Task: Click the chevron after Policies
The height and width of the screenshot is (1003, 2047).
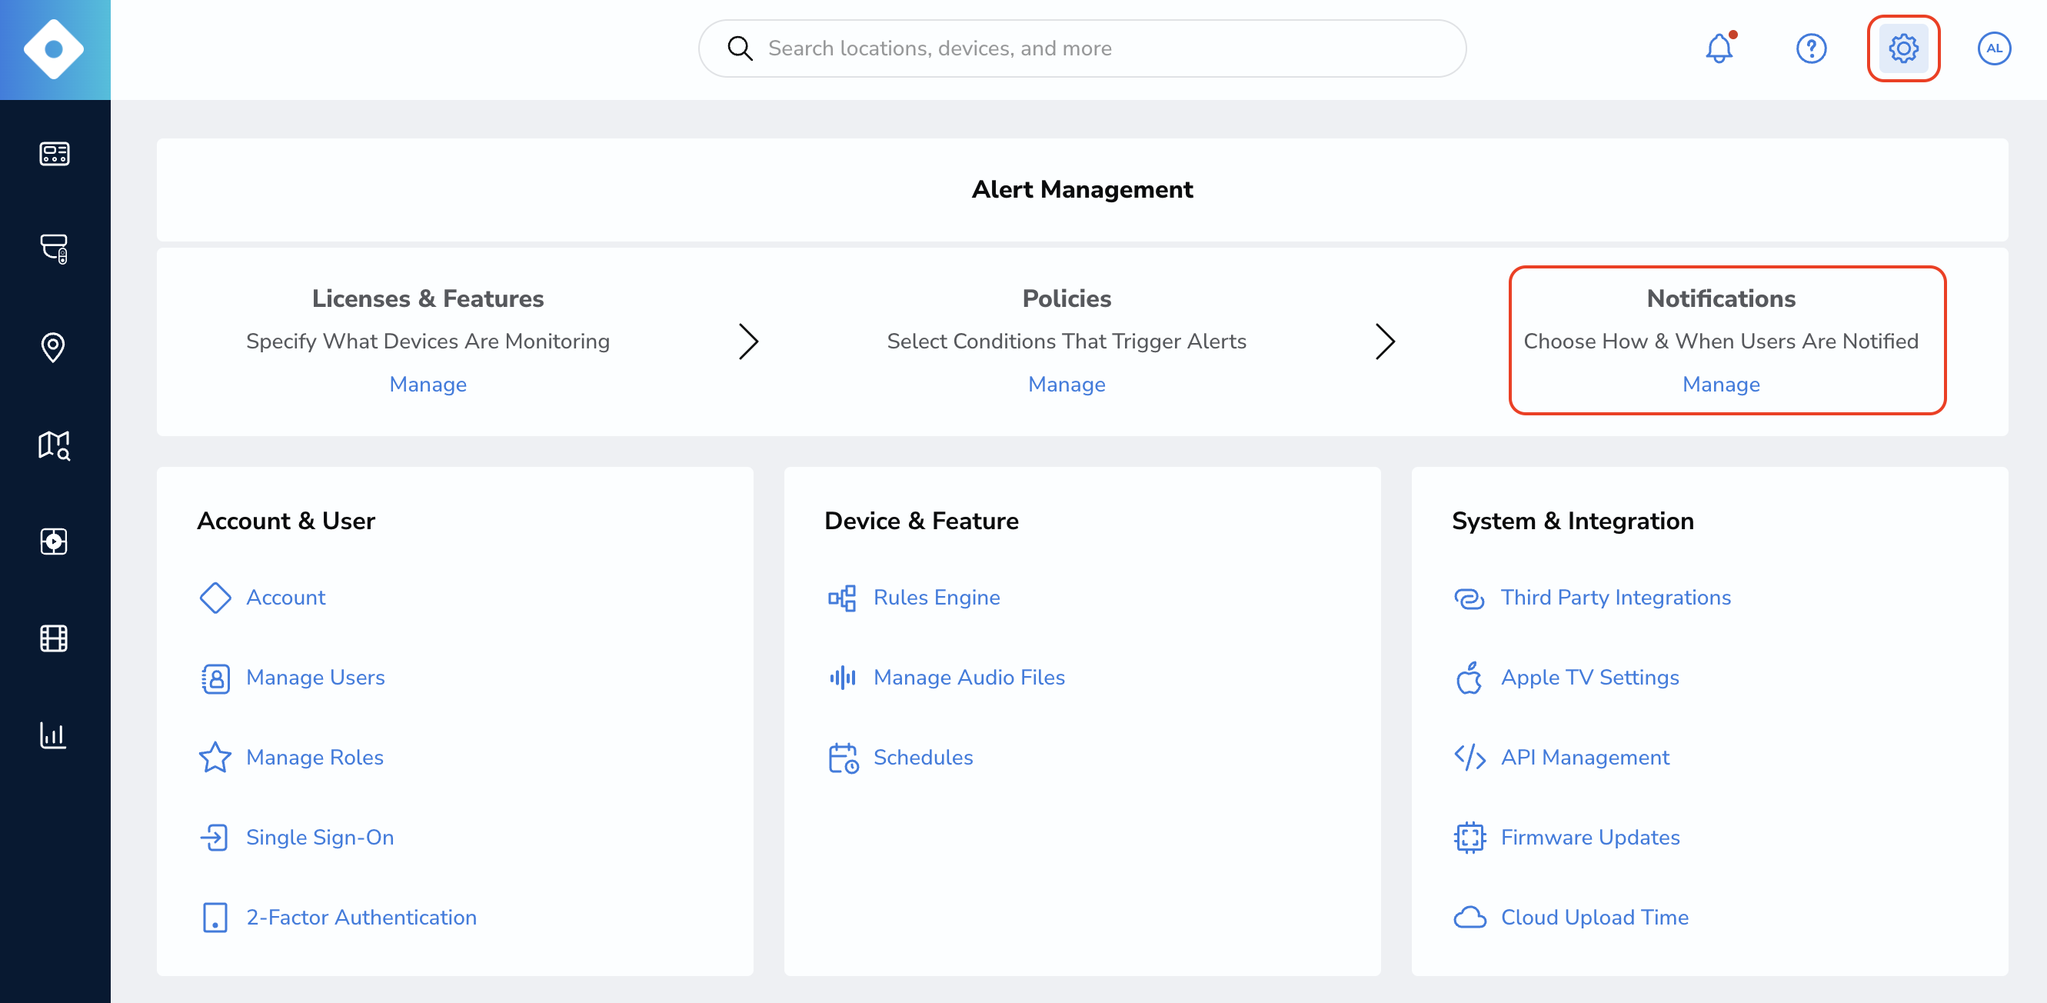Action: coord(1385,342)
